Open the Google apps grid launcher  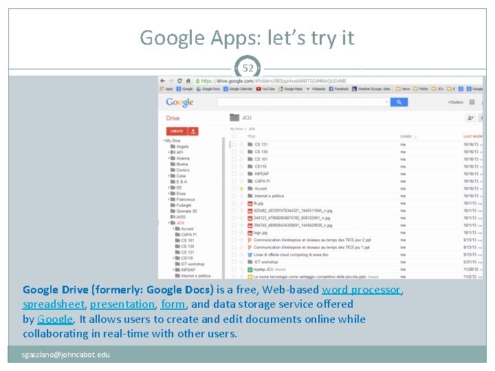point(472,102)
